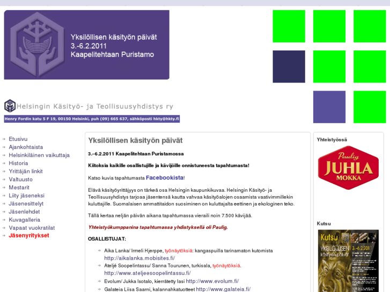The width and height of the screenshot is (390, 292).
Task: Click the OSALLISTUJAT: heading
Action: [x=107, y=239]
